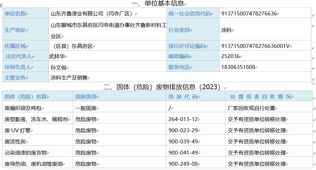
Task: Select the name 孙文俊
Action: [x=59, y=68]
